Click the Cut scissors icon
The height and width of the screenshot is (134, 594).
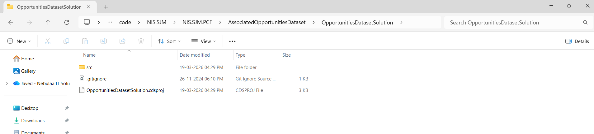click(x=48, y=41)
